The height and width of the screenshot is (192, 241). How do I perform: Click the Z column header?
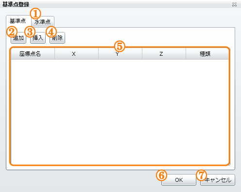pos(164,54)
